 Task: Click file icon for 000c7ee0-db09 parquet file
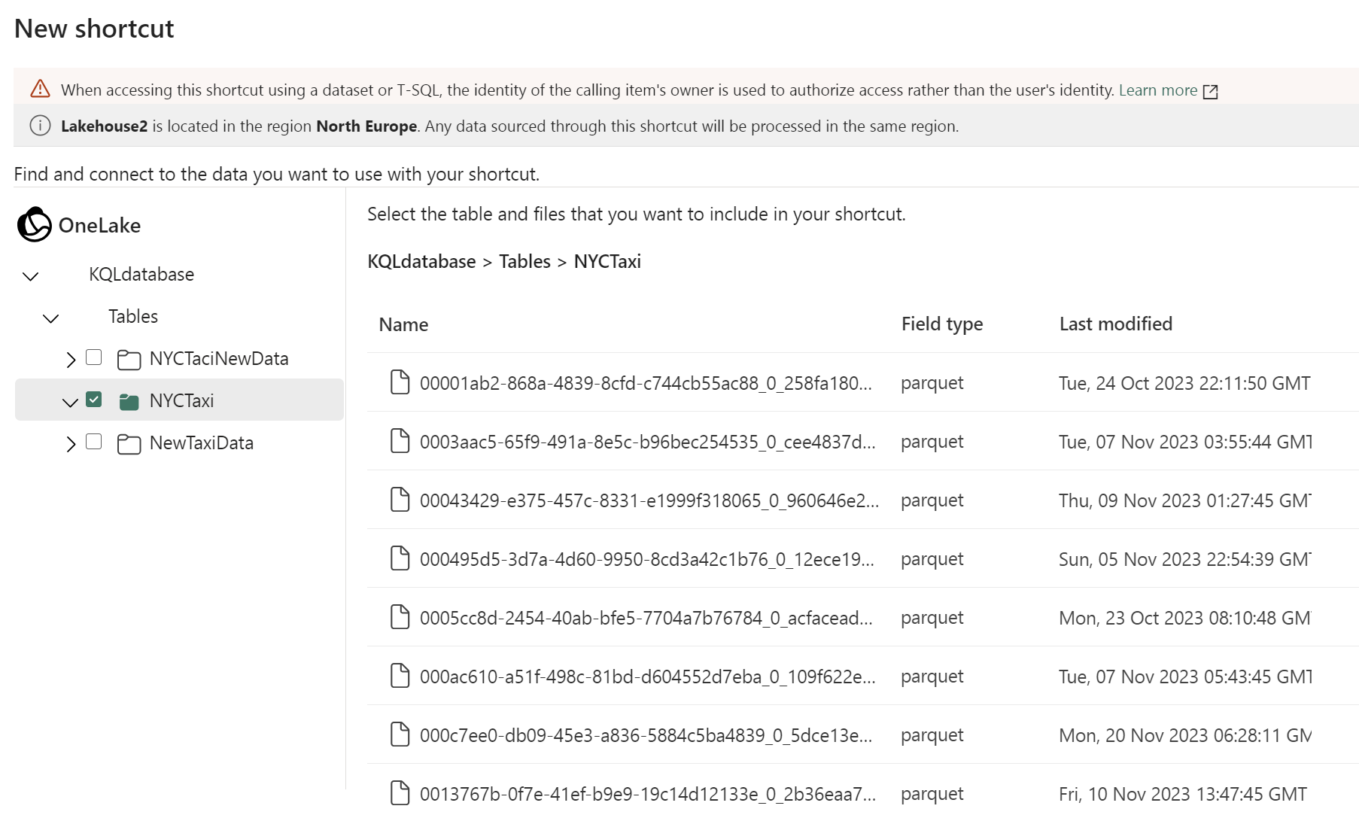400,734
